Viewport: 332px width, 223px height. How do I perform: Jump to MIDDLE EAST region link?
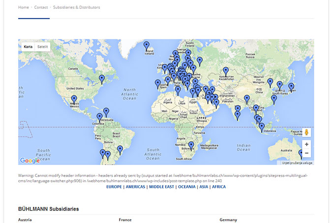(x=161, y=187)
